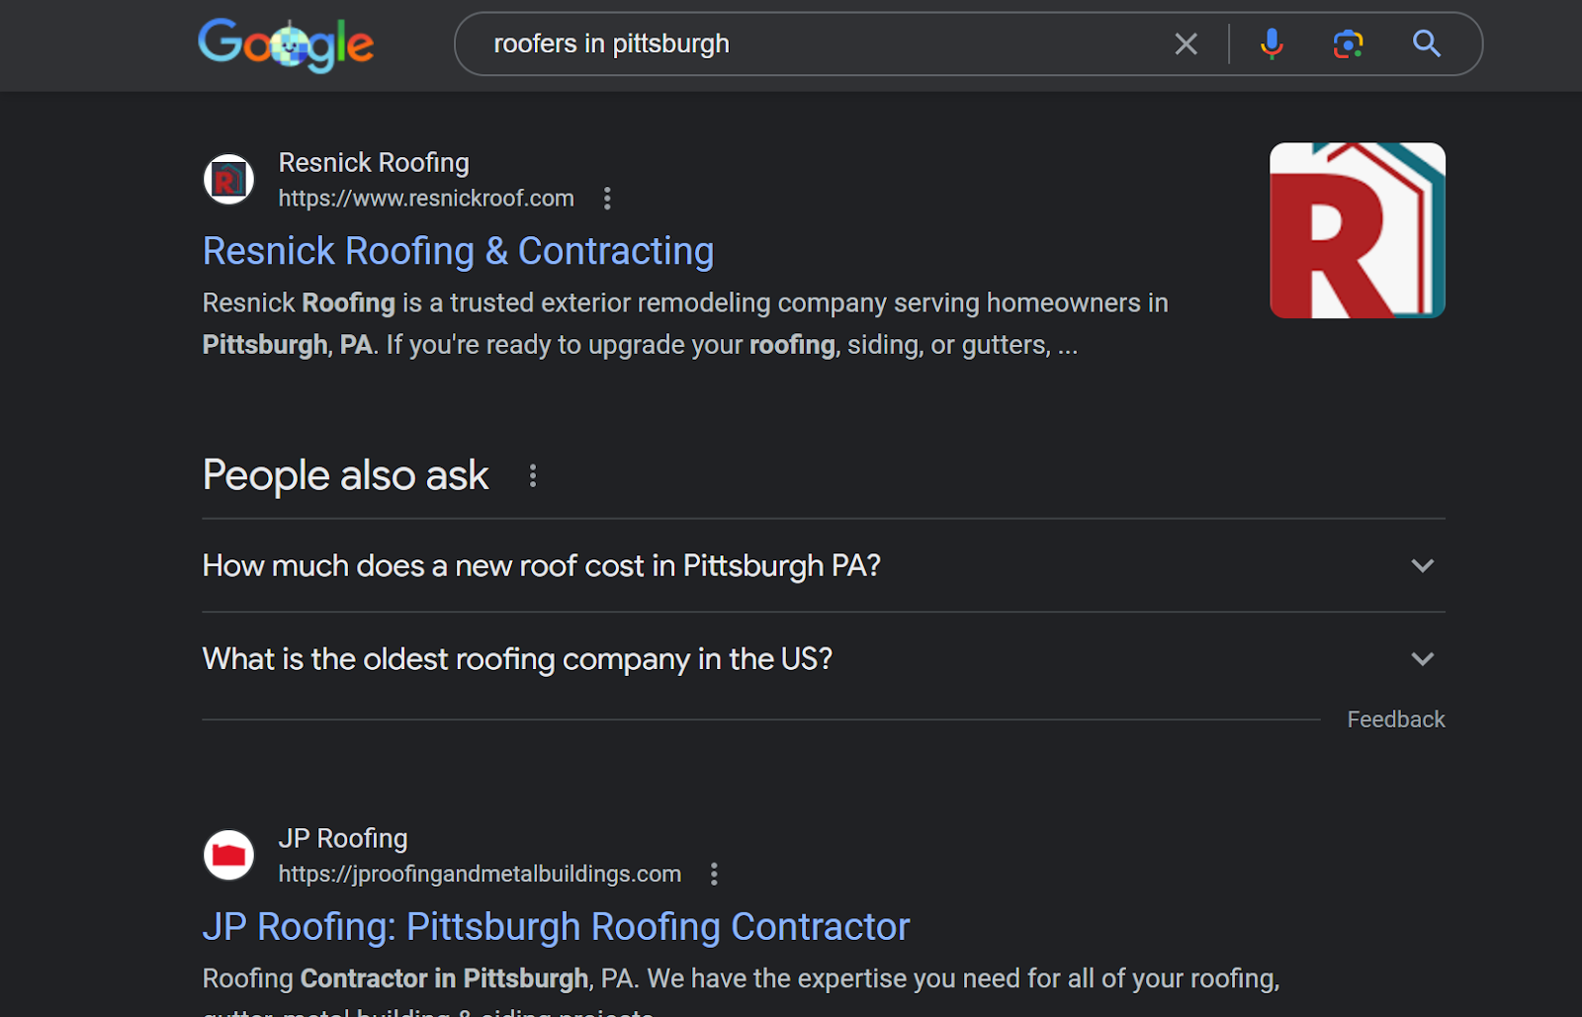Click 'How much does a new roof cost' question text

(541, 565)
